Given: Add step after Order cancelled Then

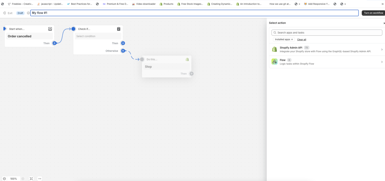Looking at the screenshot, I should pyautogui.click(x=55, y=43).
